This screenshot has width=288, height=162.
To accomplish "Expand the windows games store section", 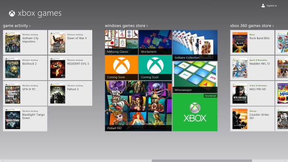I will coord(126,26).
